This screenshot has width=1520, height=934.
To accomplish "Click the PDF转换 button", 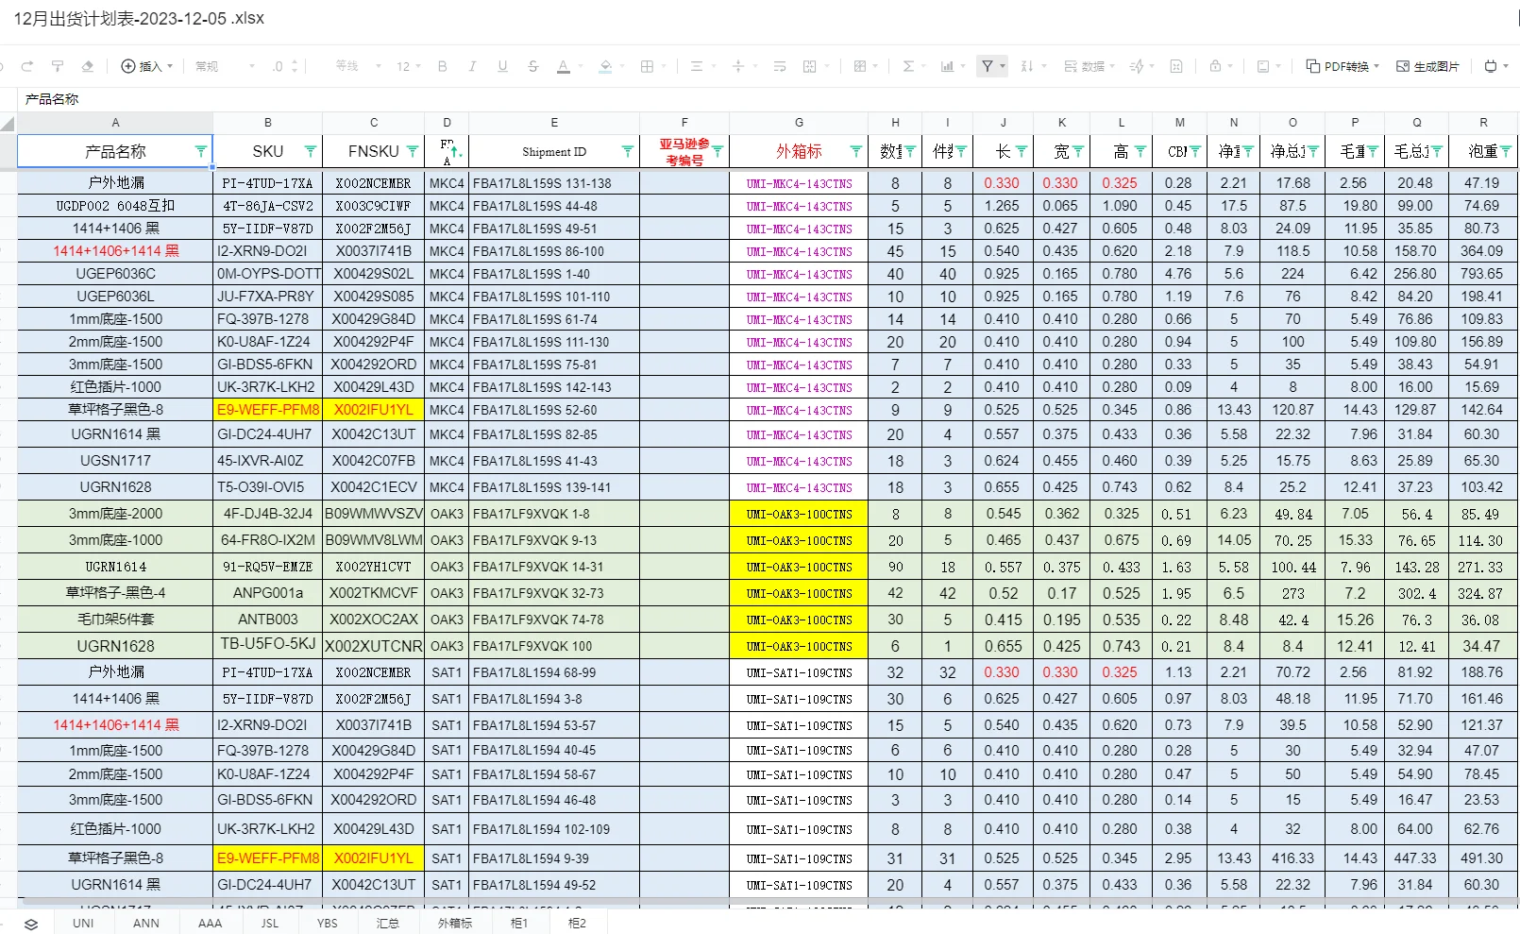I will (1343, 66).
